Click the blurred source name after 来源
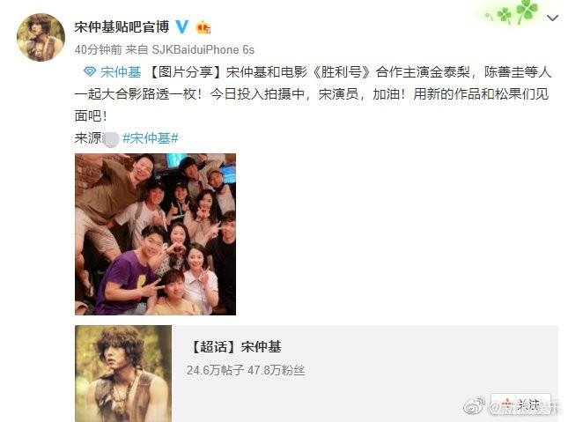The image size is (568, 422). [x=110, y=139]
